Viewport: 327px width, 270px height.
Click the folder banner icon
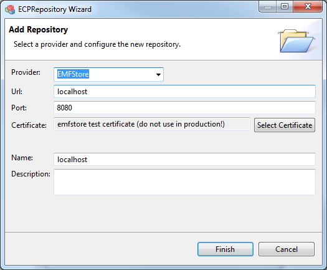tap(296, 41)
